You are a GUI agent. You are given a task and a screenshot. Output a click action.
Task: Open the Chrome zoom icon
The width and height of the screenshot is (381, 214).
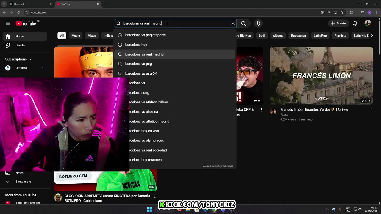[329, 12]
